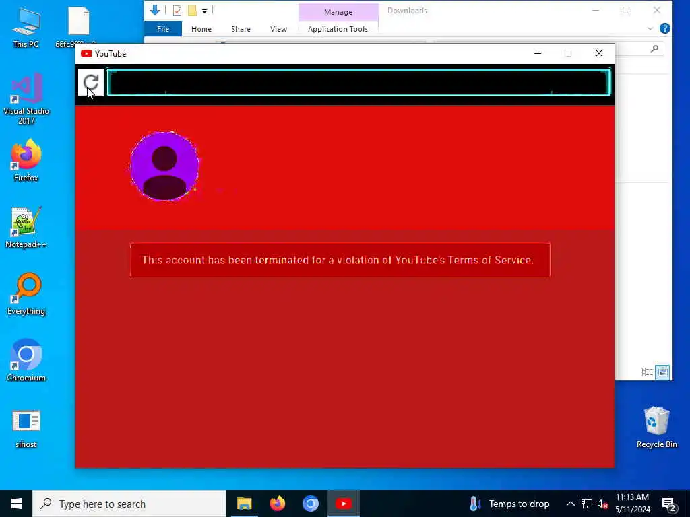This screenshot has height=517, width=690.
Task: Switch Explorer to details view icon
Action: [647, 372]
